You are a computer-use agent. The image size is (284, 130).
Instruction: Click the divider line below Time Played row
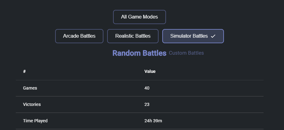click(139, 129)
